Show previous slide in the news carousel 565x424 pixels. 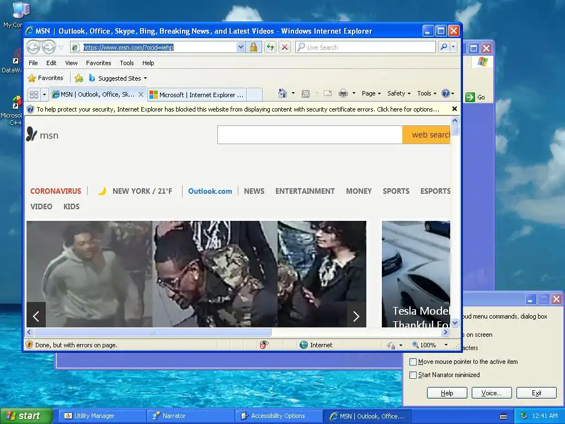point(36,316)
